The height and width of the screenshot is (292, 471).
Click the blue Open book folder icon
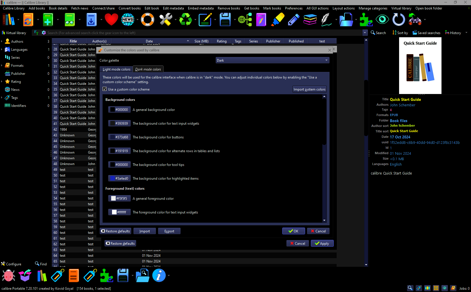[346, 20]
